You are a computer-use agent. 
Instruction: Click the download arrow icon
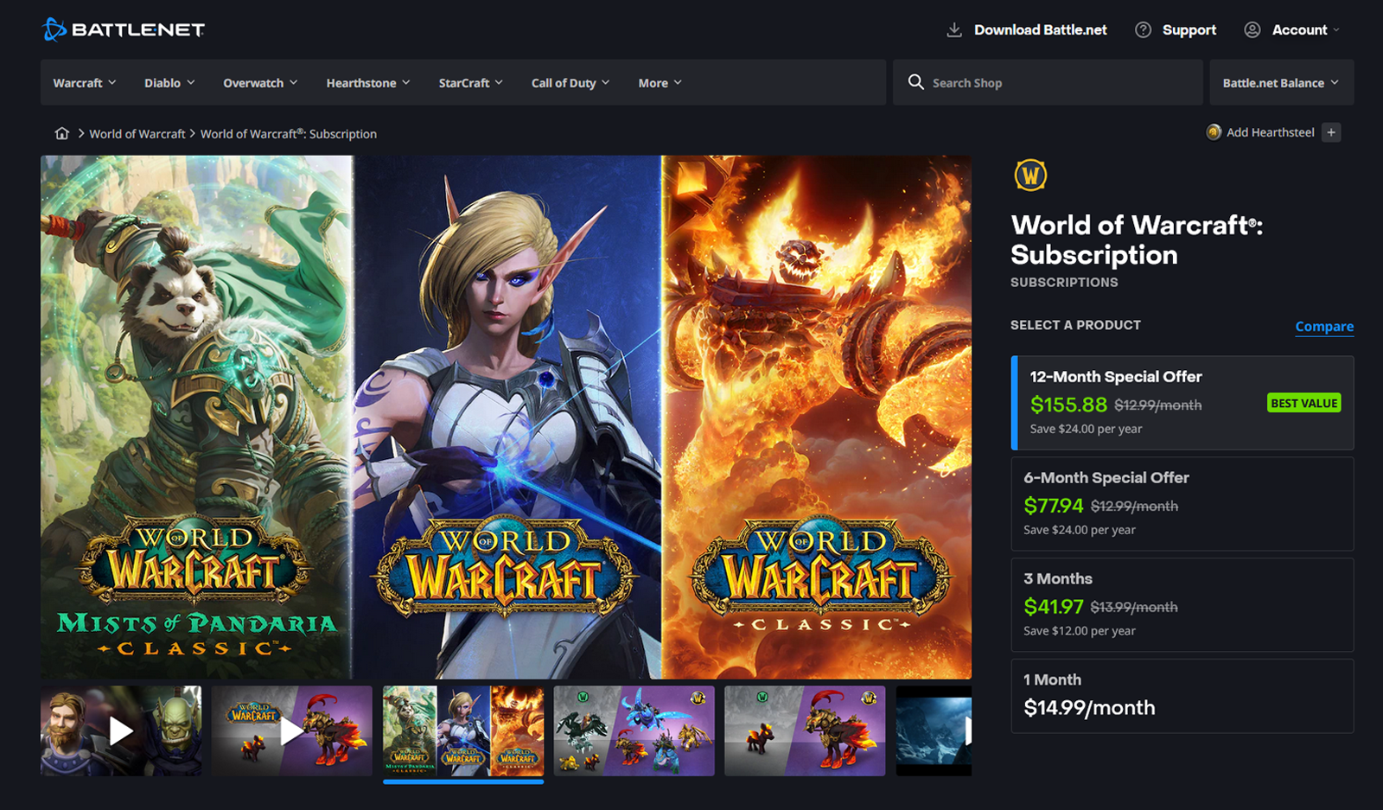click(x=954, y=30)
